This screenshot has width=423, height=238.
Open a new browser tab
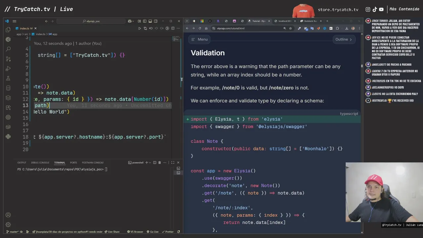point(327,21)
